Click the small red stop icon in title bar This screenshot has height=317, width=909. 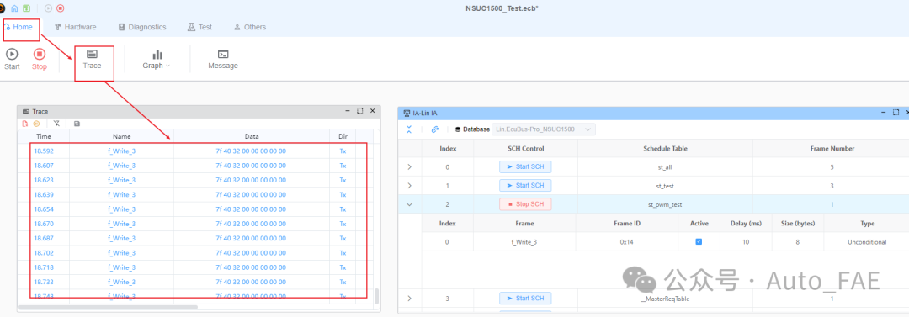[61, 8]
